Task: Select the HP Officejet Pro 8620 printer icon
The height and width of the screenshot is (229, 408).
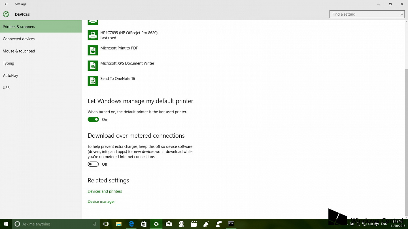Action: (93, 35)
